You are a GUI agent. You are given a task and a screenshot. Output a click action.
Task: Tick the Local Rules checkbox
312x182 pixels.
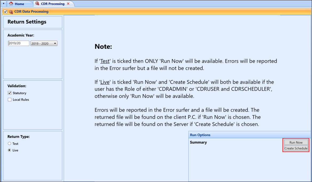(10, 100)
